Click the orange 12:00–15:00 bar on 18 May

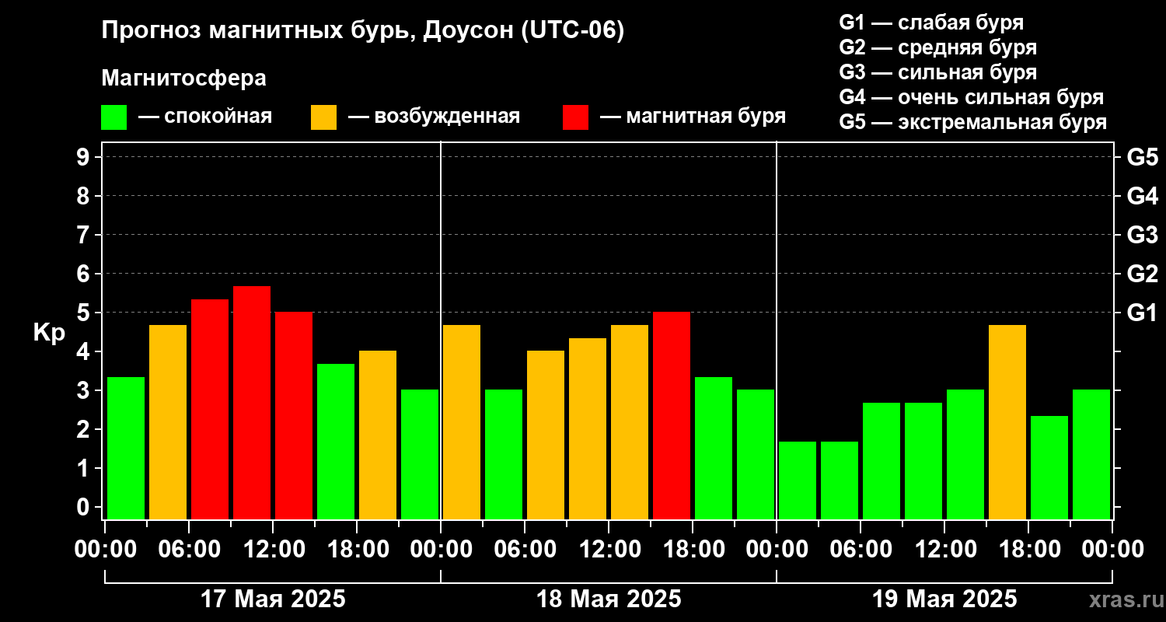[x=630, y=422]
